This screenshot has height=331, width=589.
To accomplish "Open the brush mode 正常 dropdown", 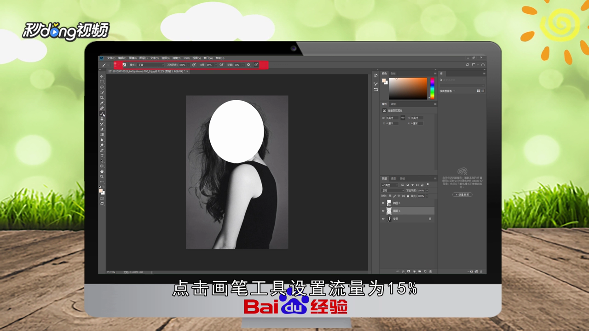I will [x=150, y=65].
